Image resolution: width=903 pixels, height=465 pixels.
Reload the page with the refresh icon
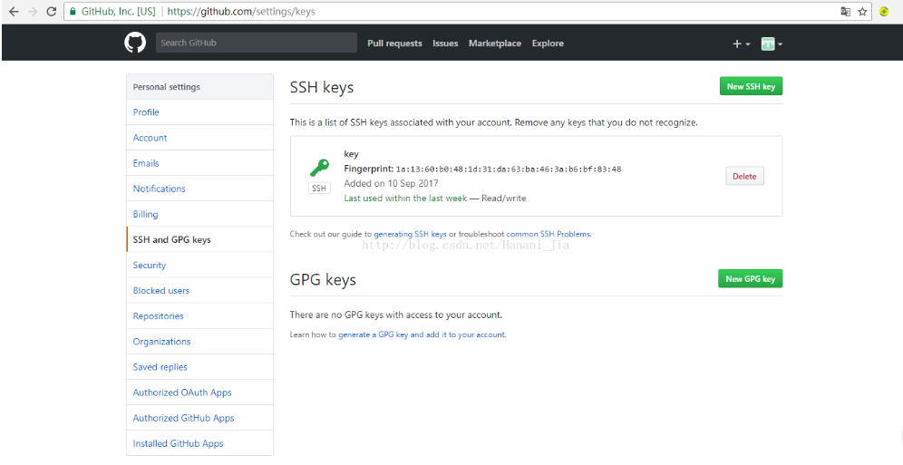pyautogui.click(x=52, y=12)
